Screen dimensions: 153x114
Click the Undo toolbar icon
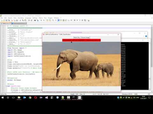pos(29,20)
